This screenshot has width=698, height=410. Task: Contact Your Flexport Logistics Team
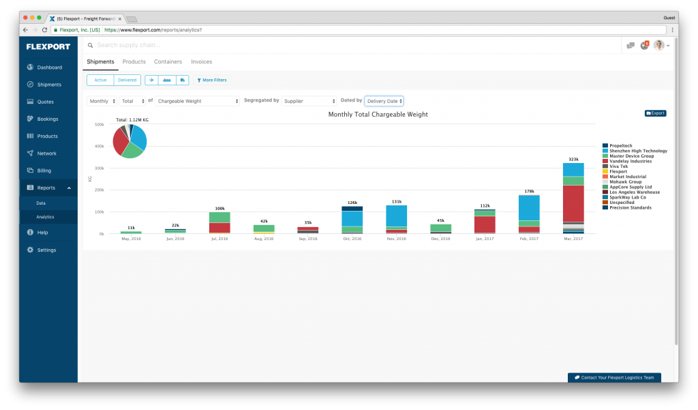(x=614, y=377)
